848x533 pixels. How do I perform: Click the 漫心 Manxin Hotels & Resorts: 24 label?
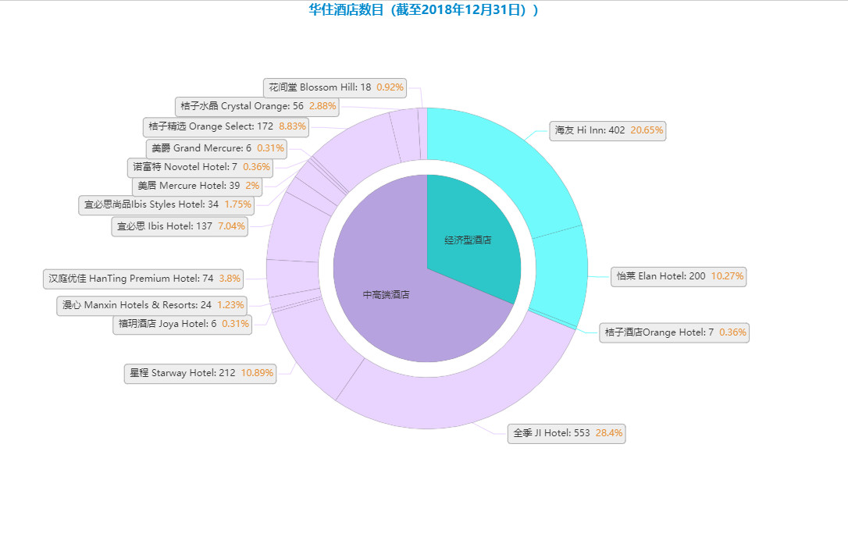[152, 305]
